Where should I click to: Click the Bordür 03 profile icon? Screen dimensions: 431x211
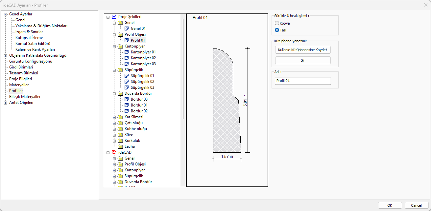[x=127, y=99]
